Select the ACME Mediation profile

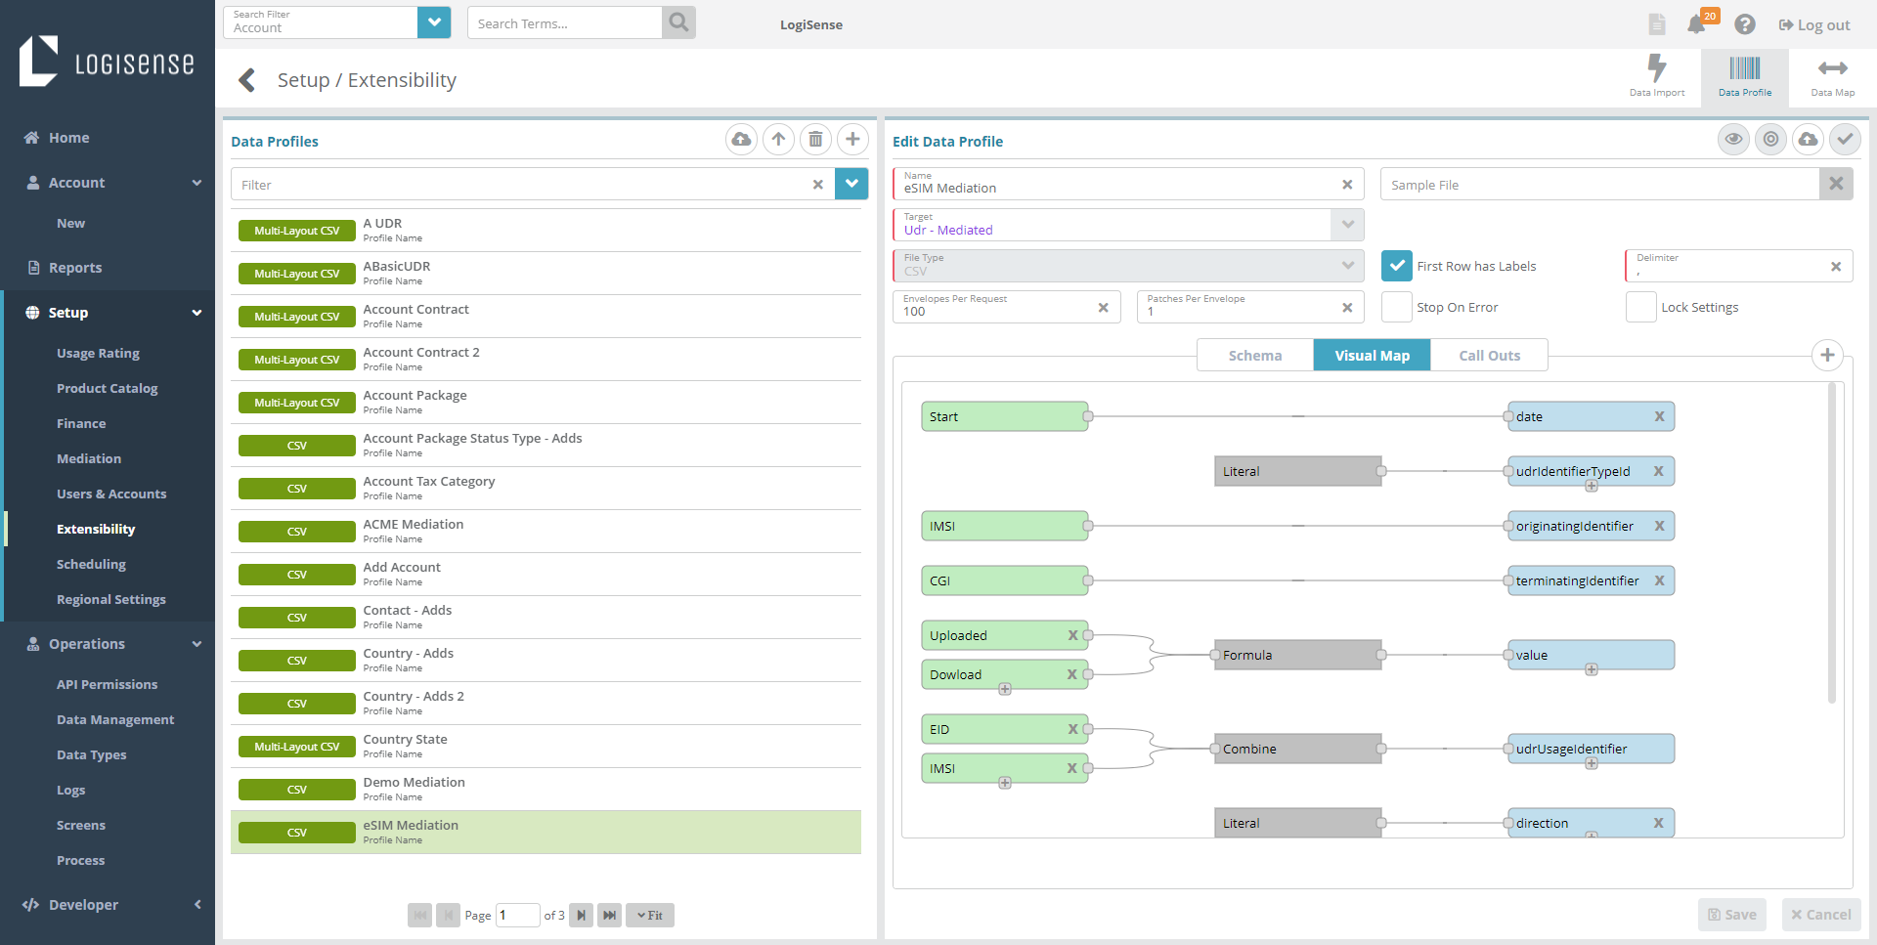546,531
